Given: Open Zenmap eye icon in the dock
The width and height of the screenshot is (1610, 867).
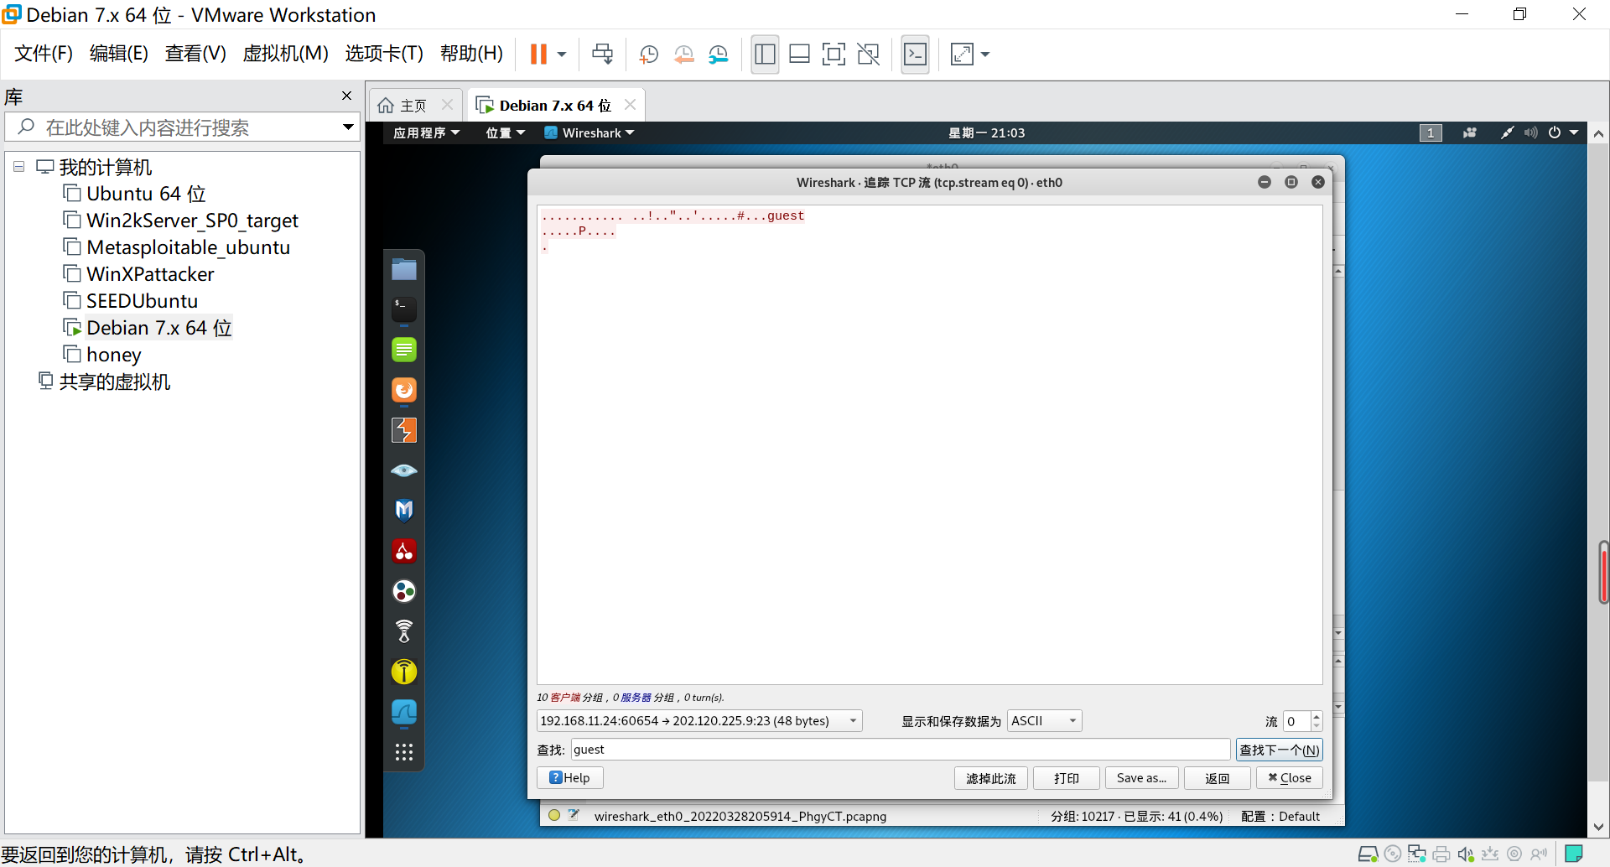Looking at the screenshot, I should point(404,470).
